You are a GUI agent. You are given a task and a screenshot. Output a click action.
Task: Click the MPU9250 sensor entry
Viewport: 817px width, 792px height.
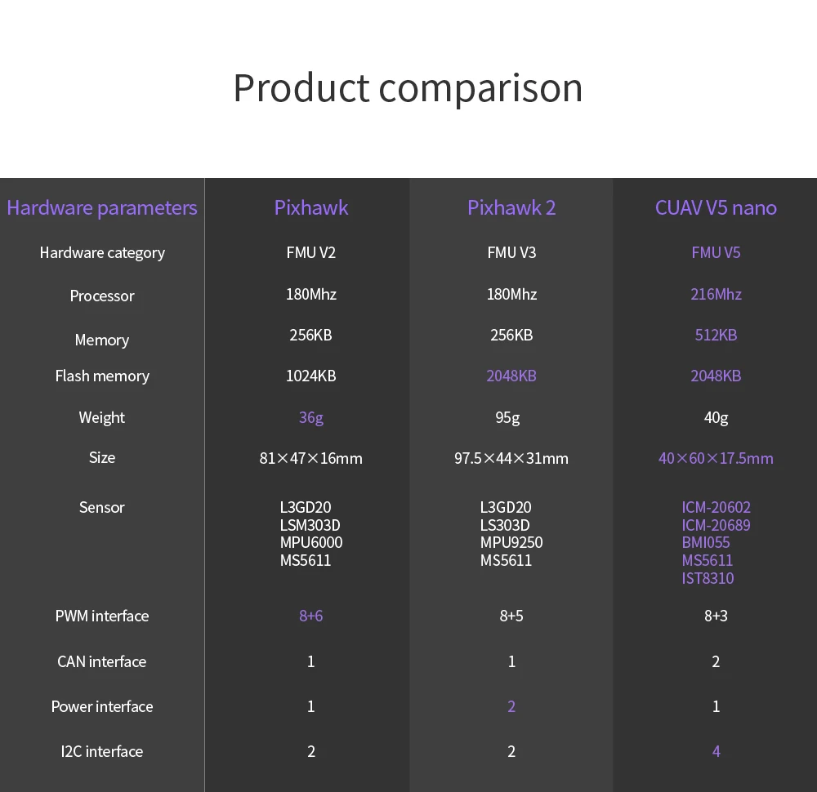[511, 543]
